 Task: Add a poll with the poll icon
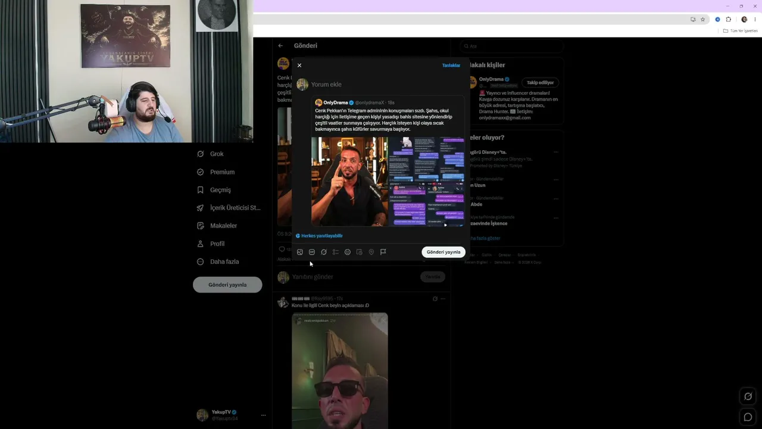[x=336, y=252]
